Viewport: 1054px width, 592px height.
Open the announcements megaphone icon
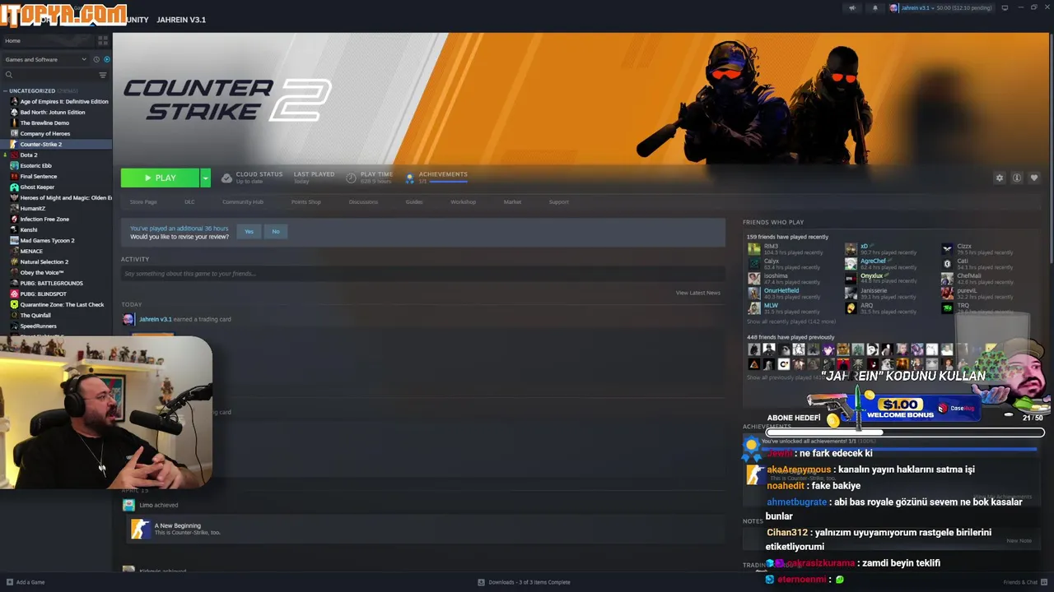tap(852, 8)
